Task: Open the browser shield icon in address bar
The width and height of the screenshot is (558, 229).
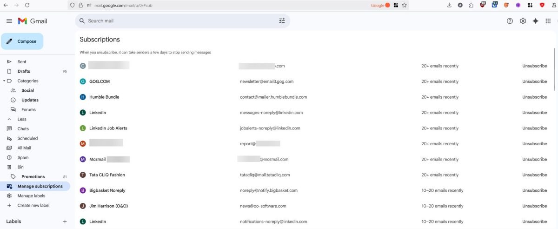Action: [x=72, y=5]
